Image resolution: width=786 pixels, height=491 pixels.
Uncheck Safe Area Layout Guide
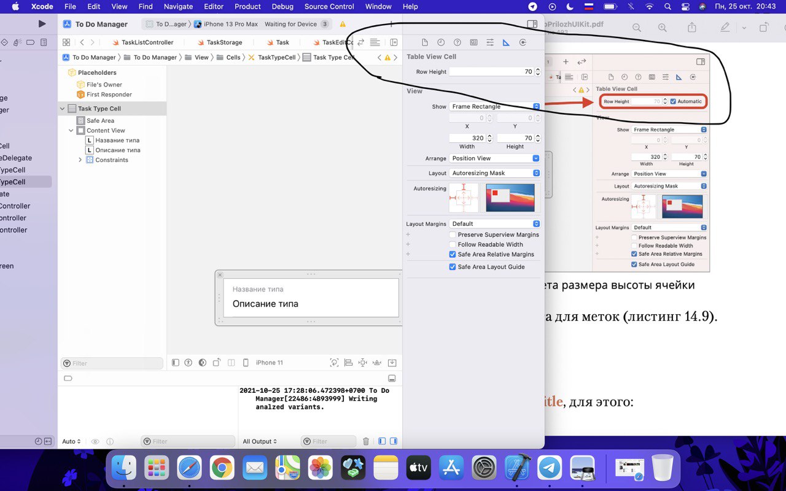coord(453,267)
